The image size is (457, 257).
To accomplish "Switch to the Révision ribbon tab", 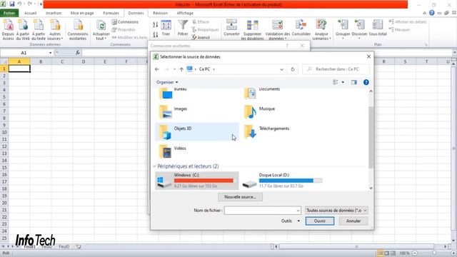I will [x=160, y=13].
